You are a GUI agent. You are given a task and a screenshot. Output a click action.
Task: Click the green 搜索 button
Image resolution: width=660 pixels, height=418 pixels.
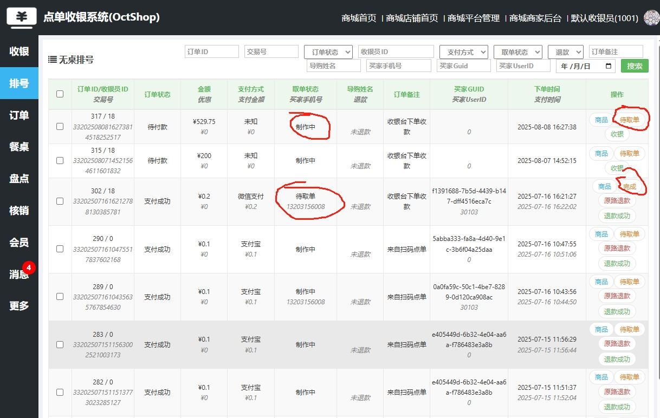click(635, 66)
